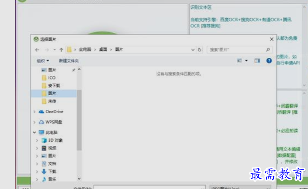Viewport: 308px width, 189px height.
Task: Click the file name input box
Action: 150,187
